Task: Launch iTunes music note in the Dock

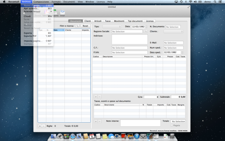Action: click(137, 136)
